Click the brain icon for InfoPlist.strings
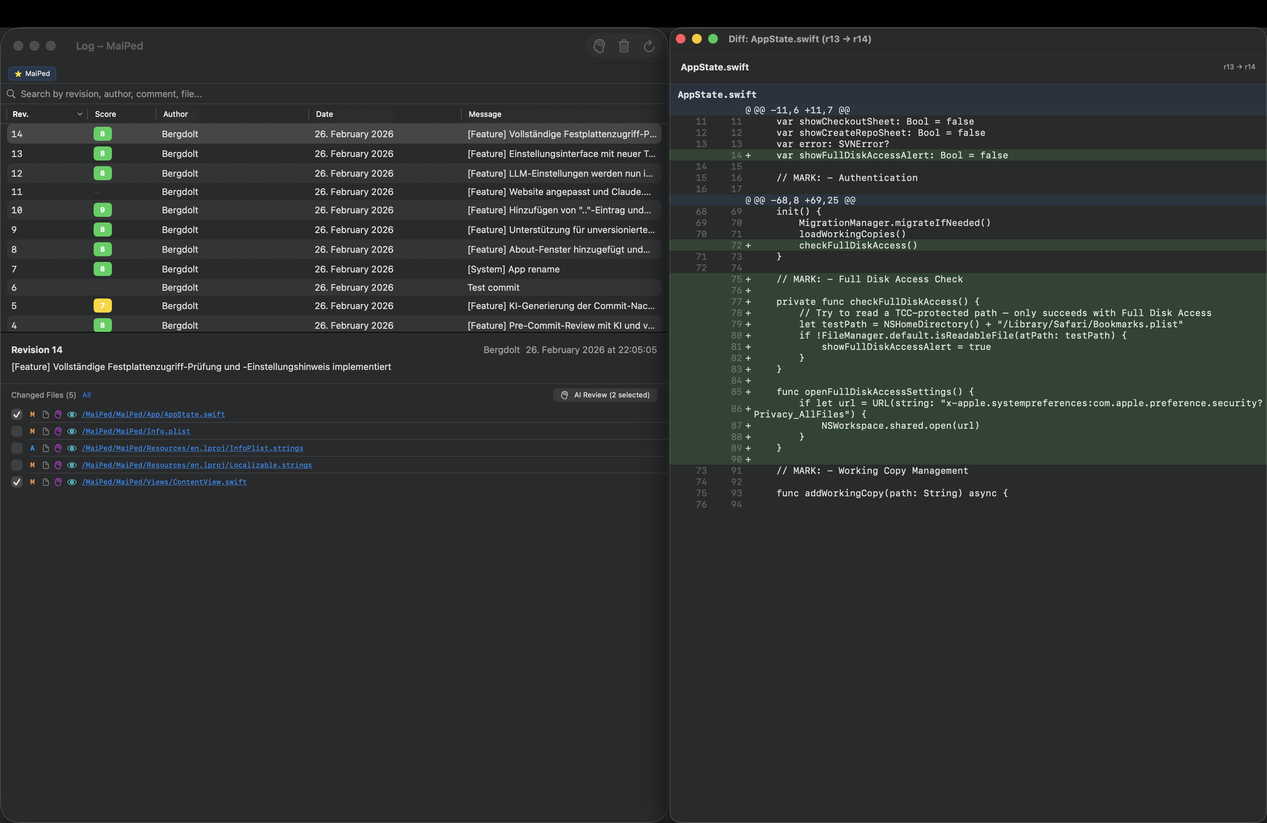This screenshot has height=823, width=1267. [58, 448]
